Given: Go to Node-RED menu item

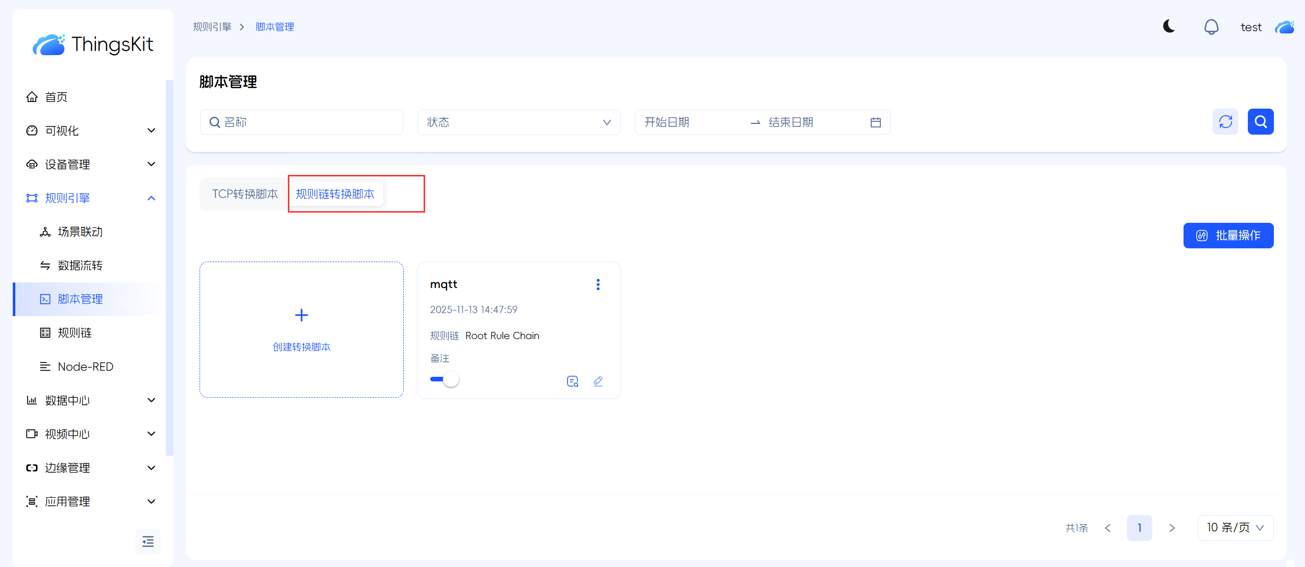Looking at the screenshot, I should tap(85, 367).
